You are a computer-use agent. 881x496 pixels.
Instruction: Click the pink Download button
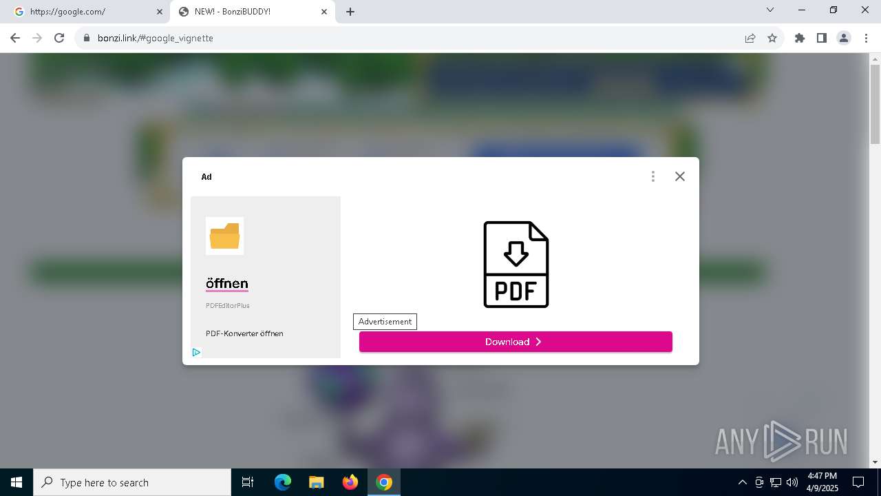click(516, 342)
